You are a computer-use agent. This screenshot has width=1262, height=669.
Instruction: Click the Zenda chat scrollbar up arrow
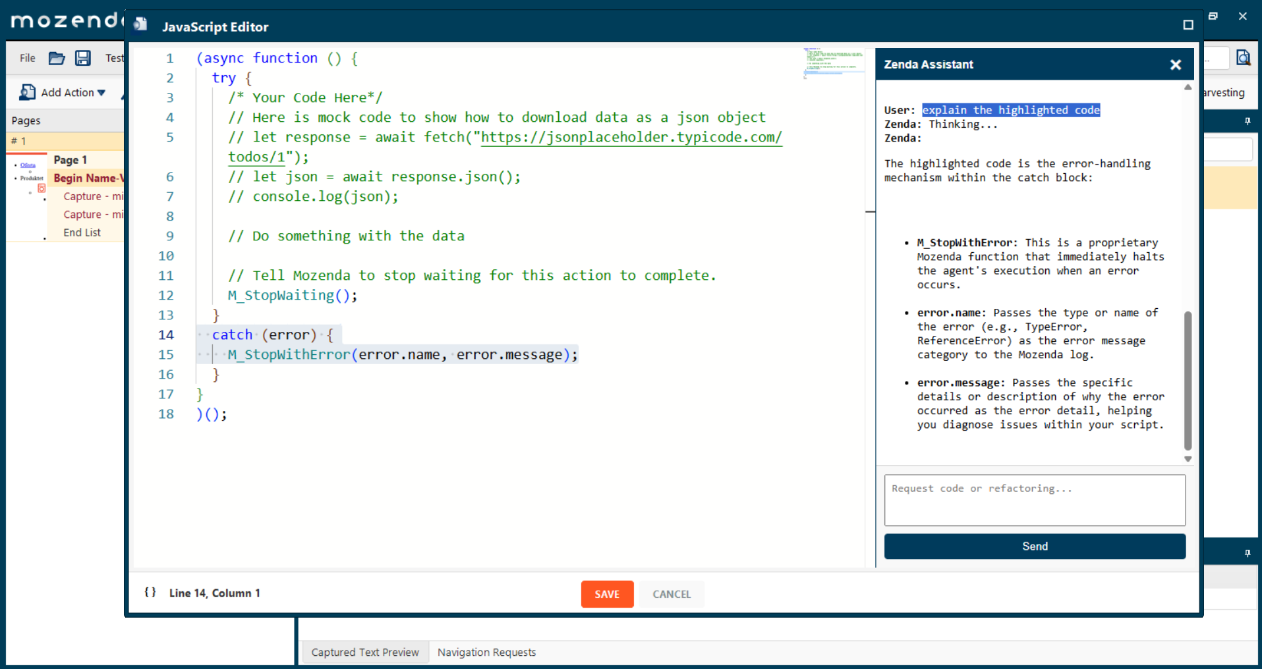[x=1188, y=88]
